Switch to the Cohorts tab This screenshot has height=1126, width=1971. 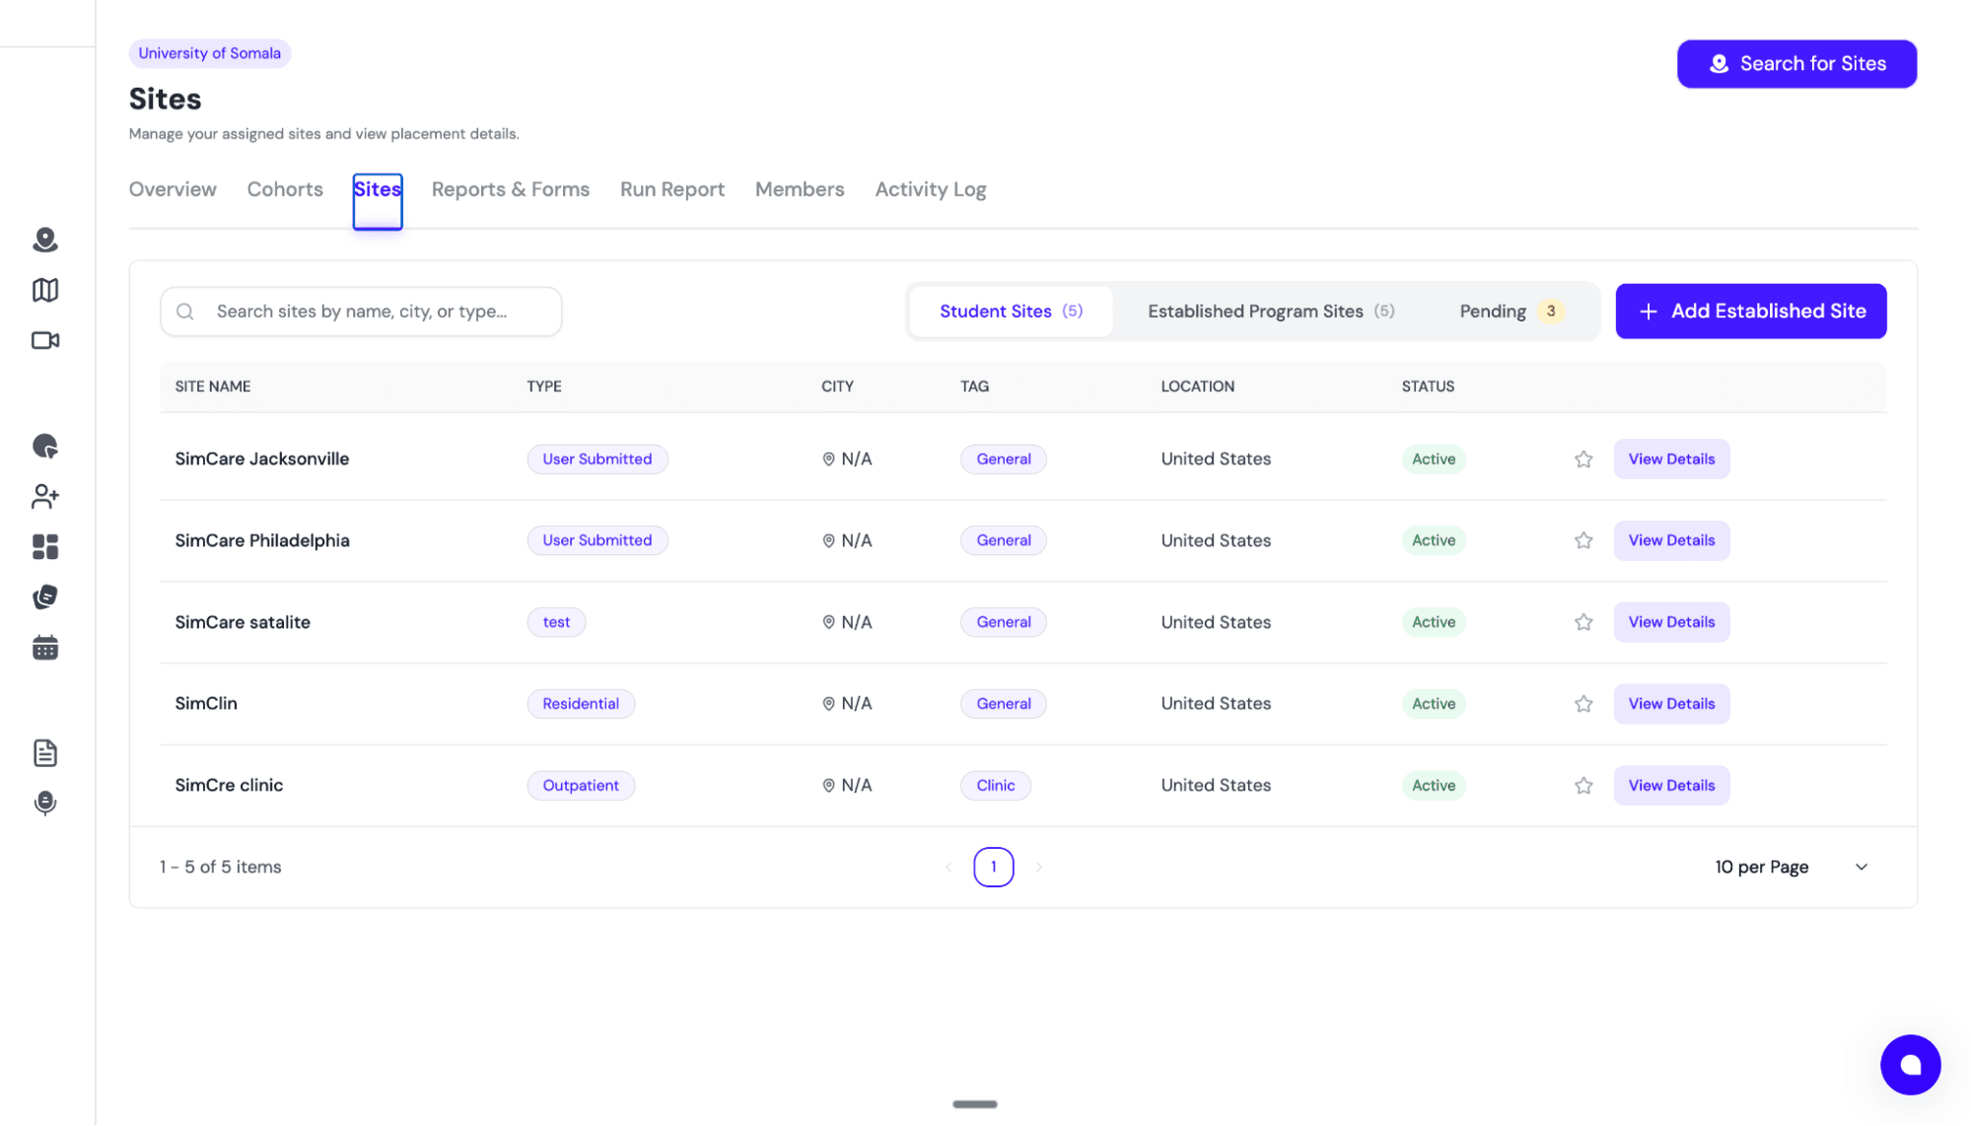click(x=285, y=189)
